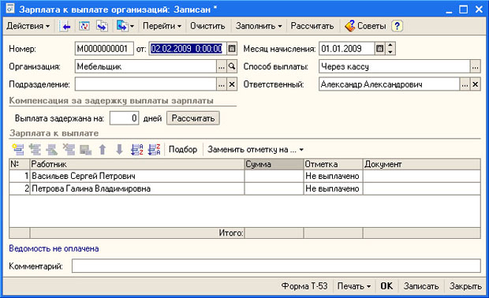The height and width of the screenshot is (298, 489).
Task: Open the Перейти menu
Action: pos(162,26)
